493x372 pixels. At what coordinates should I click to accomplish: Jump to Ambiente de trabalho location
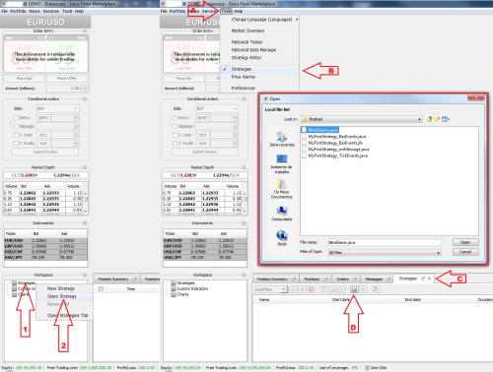[x=282, y=163]
